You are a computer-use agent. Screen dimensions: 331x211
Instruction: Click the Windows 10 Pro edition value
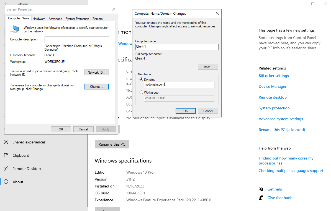(140, 172)
